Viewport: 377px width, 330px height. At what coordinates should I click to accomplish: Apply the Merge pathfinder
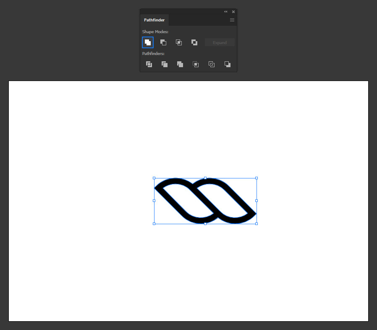[180, 64]
